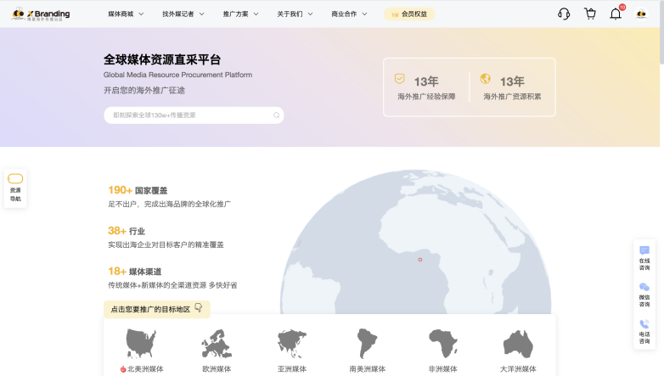The image size is (664, 376).
Task: Open 商业合作 menu item
Action: click(x=344, y=14)
